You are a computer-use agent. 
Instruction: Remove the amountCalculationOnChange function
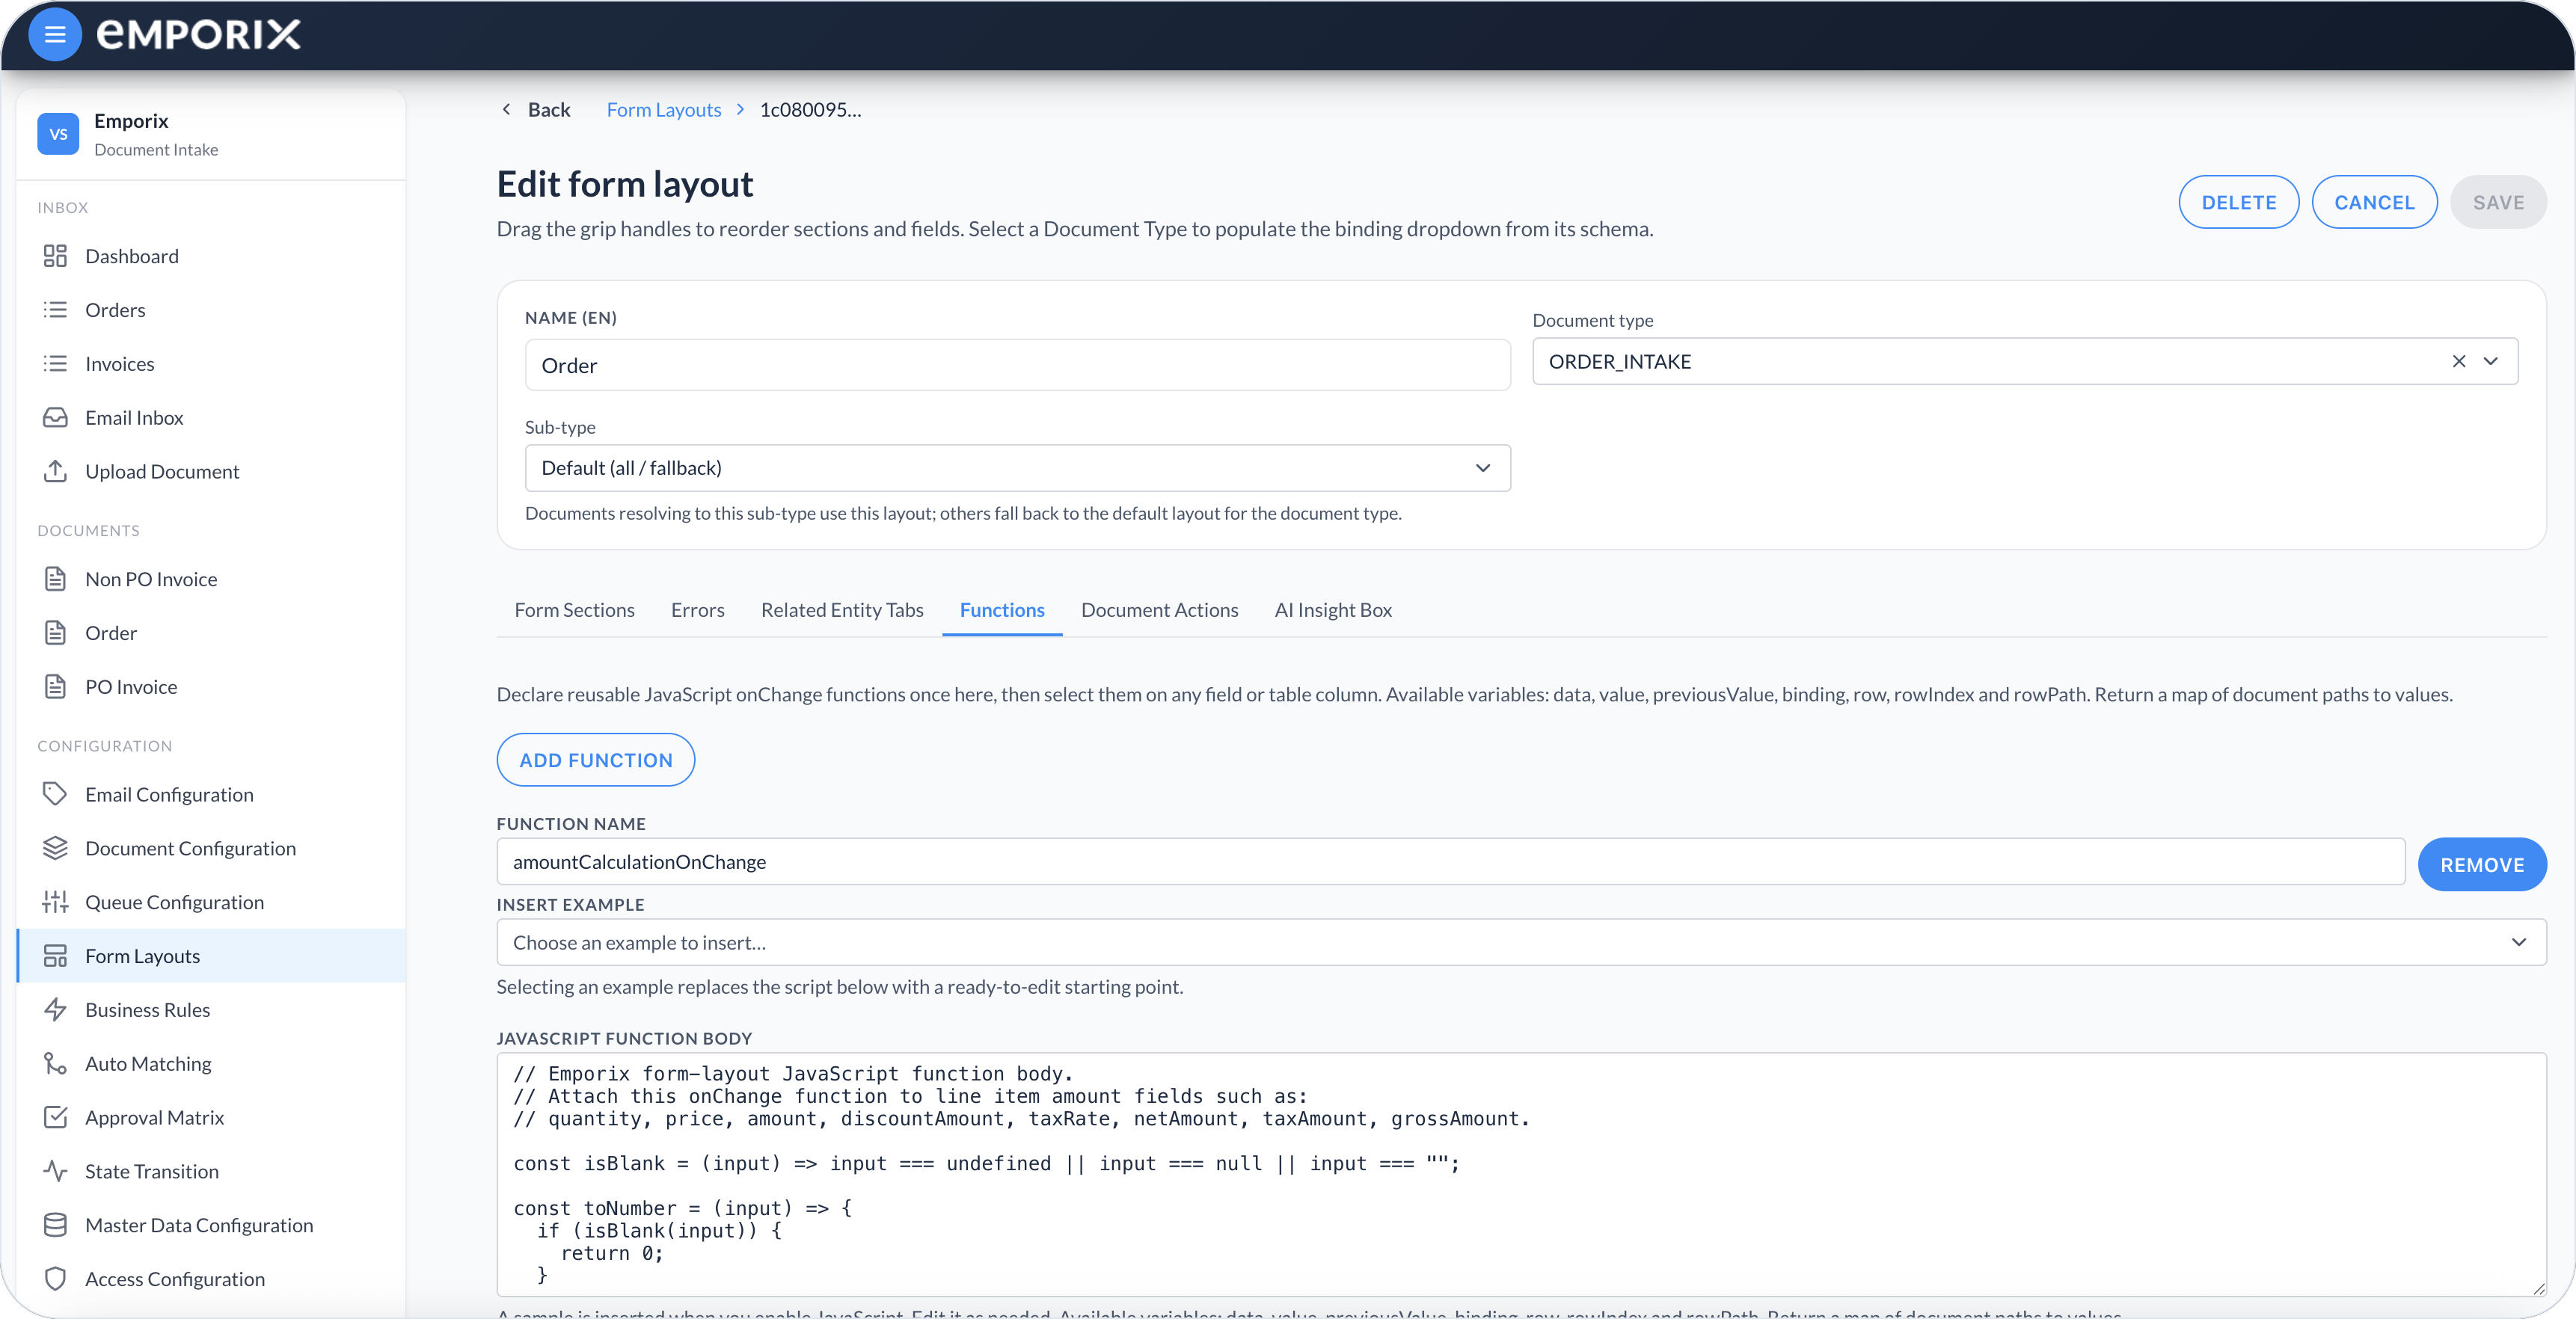tap(2482, 864)
